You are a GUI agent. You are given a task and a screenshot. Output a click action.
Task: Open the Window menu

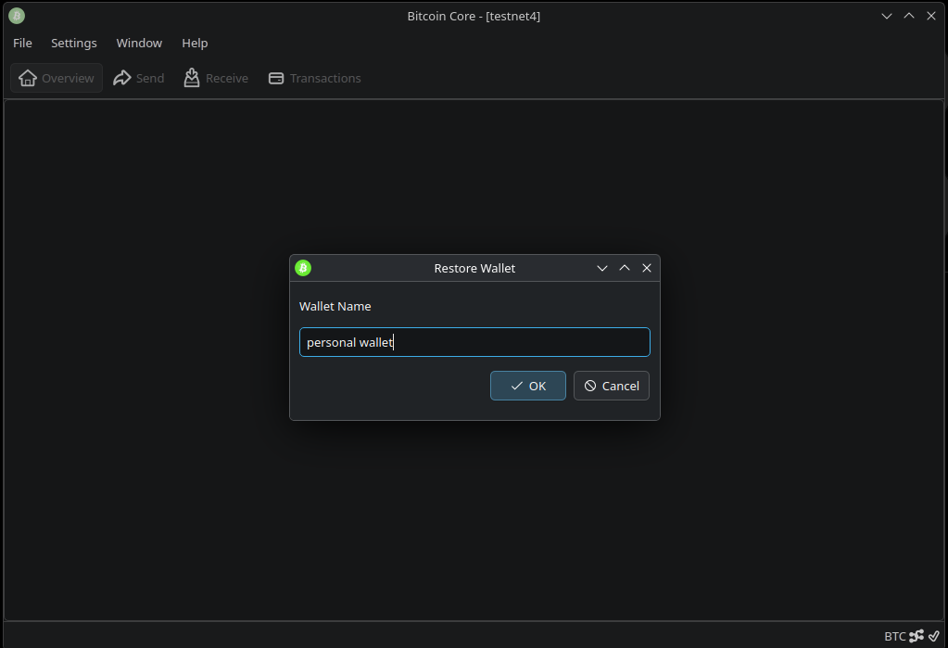tap(139, 43)
